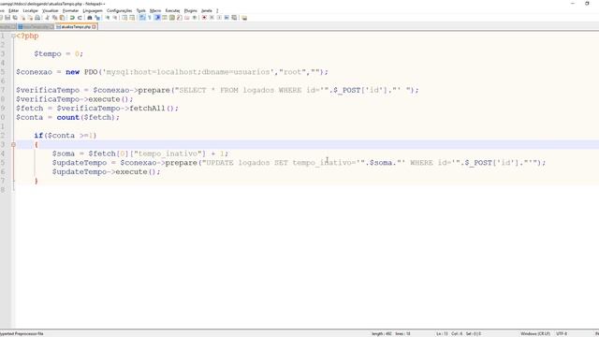Screen dimensions: 599x337
Task: Open the Replace toolbar icon
Action: (97, 18)
